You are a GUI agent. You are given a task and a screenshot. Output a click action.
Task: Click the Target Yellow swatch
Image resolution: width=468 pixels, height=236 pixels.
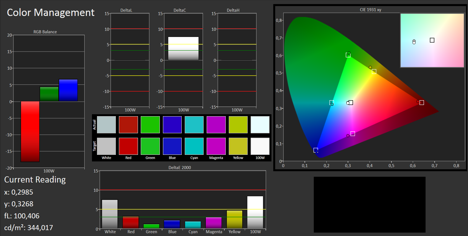[238, 146]
